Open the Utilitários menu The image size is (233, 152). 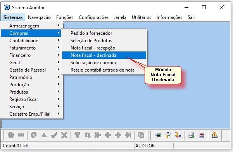(x=142, y=17)
